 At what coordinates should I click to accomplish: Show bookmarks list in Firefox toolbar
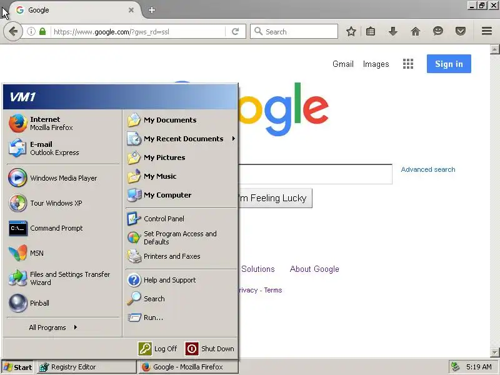(371, 31)
